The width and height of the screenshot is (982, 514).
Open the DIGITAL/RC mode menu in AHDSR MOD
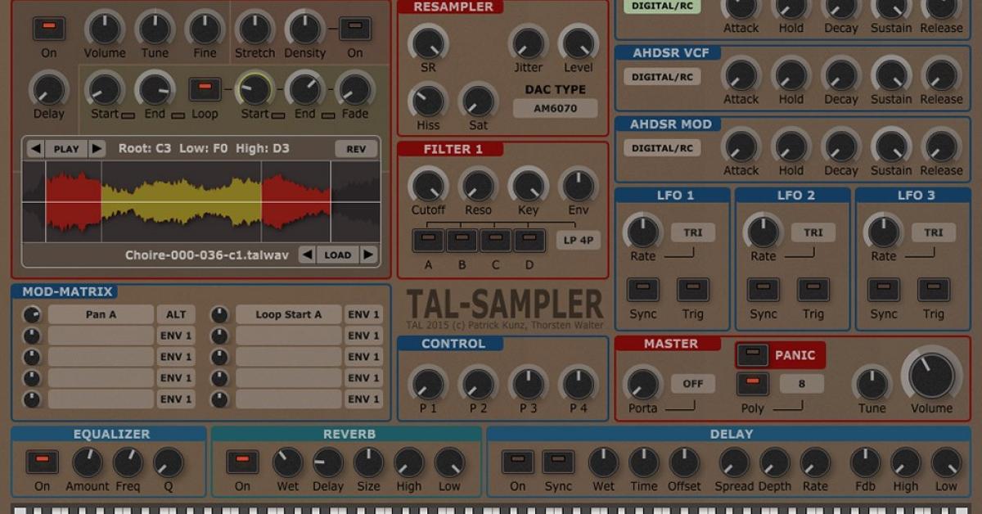[664, 148]
